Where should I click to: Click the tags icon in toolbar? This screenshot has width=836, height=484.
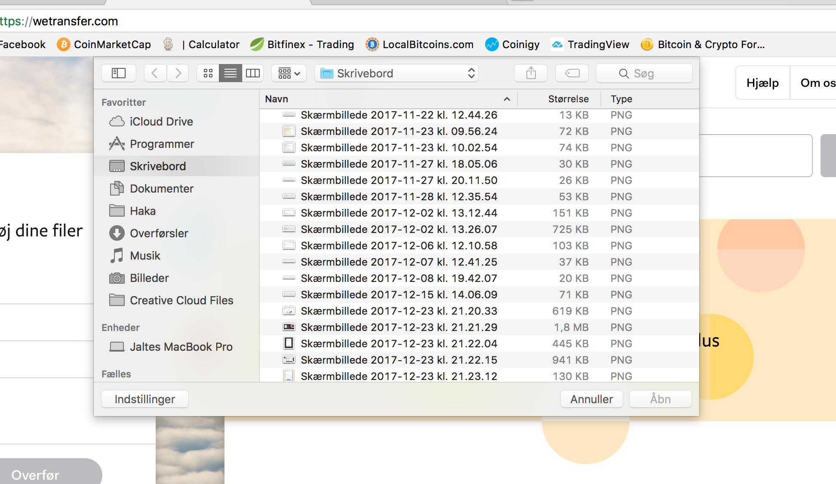tap(572, 74)
